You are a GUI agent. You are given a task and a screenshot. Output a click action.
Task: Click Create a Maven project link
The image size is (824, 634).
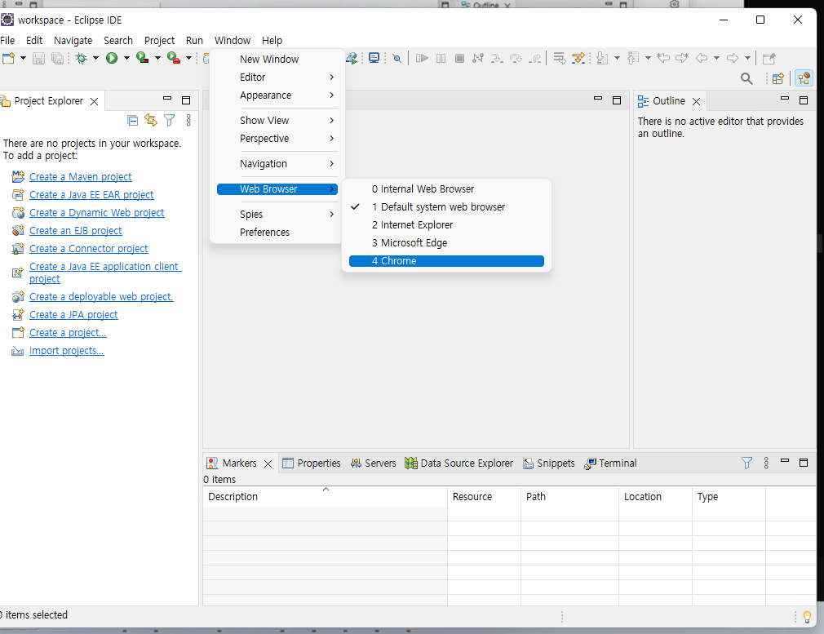pyautogui.click(x=81, y=176)
